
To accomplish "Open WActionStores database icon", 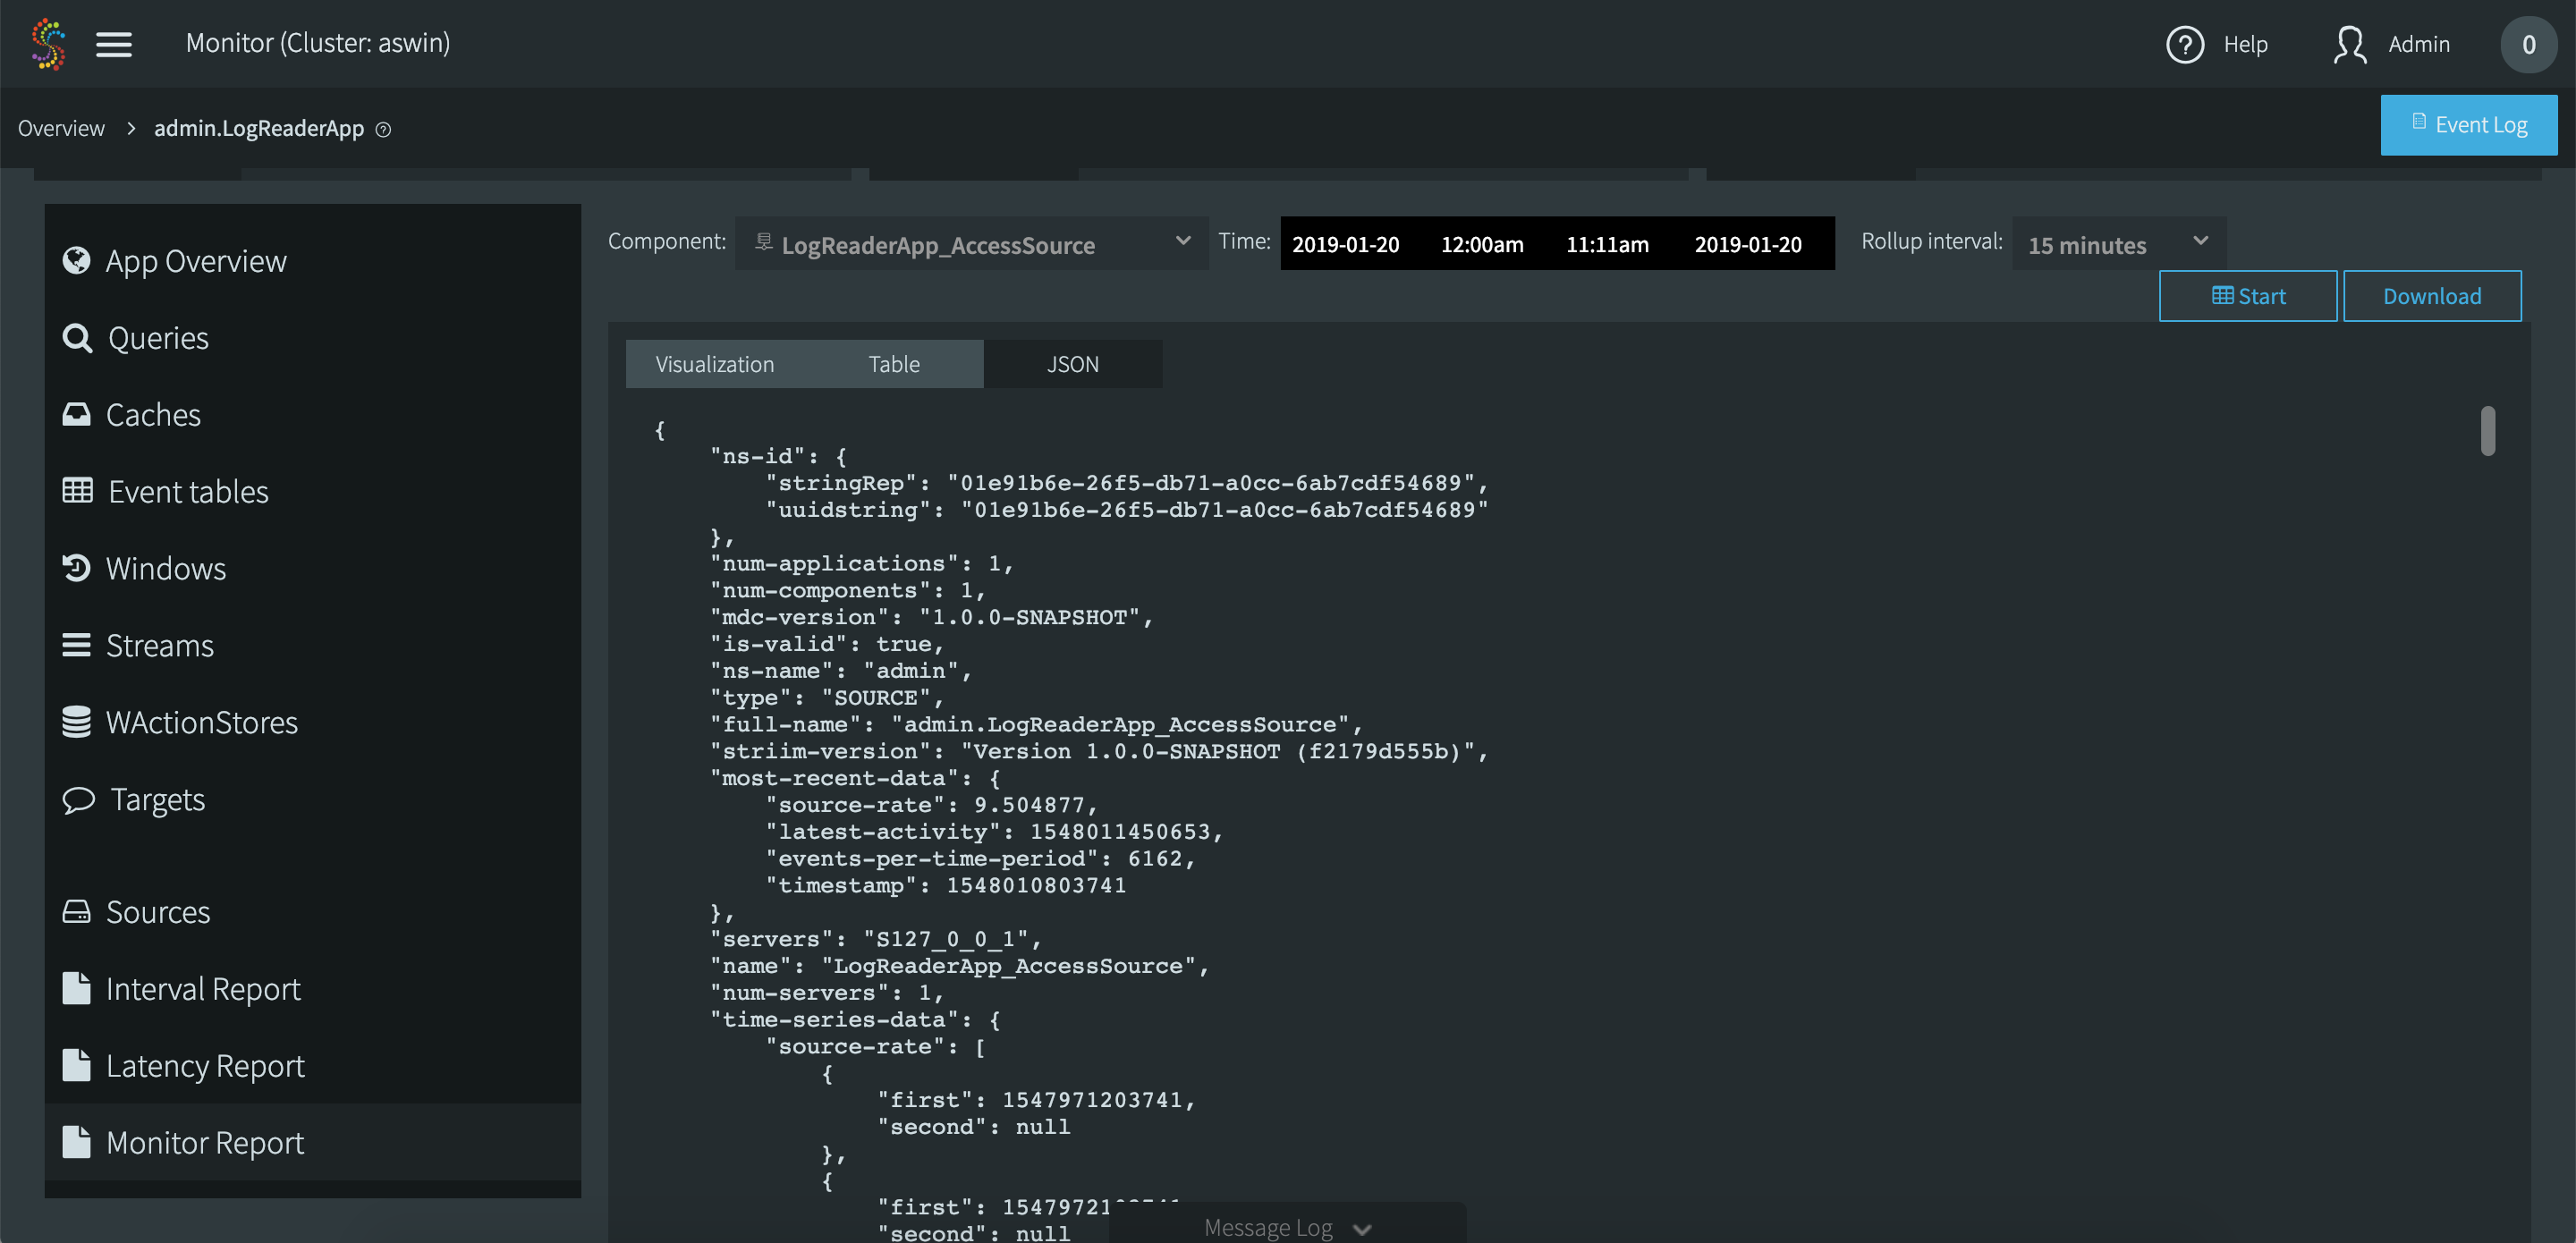I will click(x=77, y=722).
